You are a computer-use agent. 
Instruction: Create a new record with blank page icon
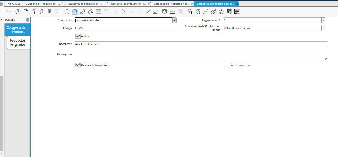26,12
